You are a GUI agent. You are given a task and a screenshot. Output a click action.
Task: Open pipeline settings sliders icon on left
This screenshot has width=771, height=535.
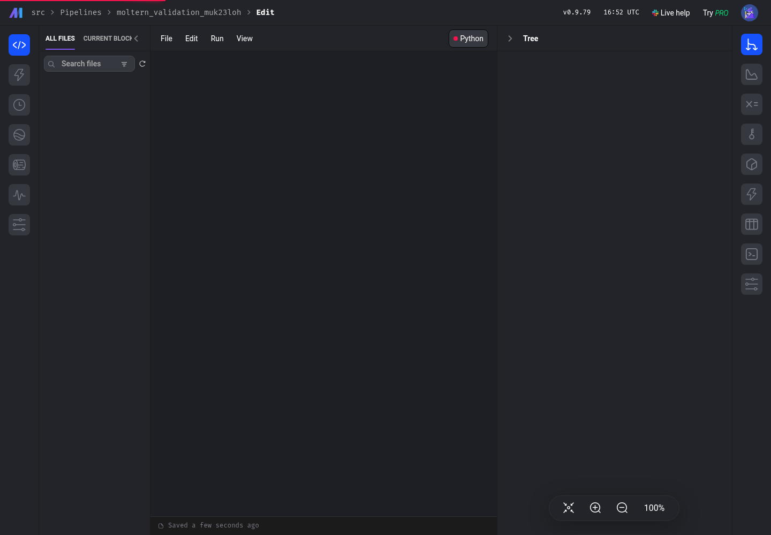[19, 225]
